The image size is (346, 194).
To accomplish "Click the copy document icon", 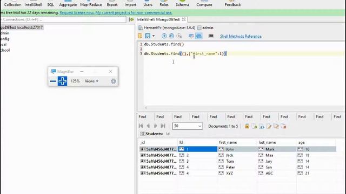I will (276, 126).
